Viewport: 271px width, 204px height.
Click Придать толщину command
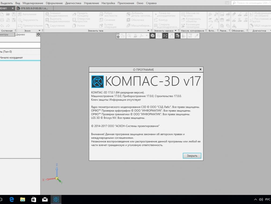tap(80, 14)
